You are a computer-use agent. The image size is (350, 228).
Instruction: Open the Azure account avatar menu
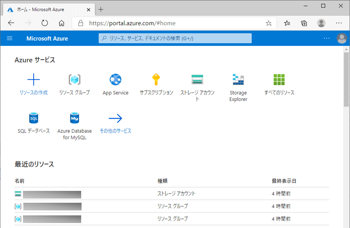click(x=341, y=38)
